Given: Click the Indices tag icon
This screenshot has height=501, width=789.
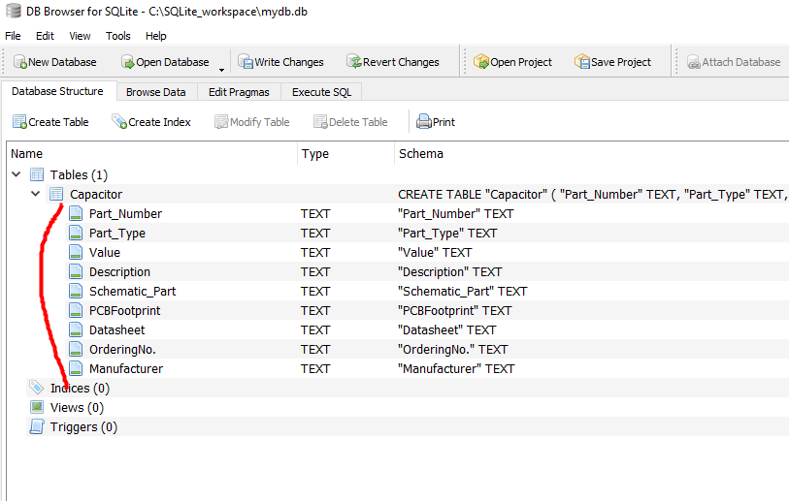Looking at the screenshot, I should pyautogui.click(x=37, y=388).
